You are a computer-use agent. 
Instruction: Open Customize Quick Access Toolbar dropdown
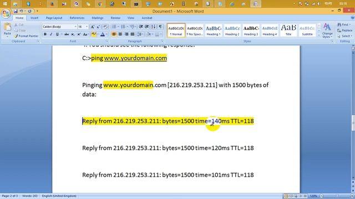click(37, 11)
